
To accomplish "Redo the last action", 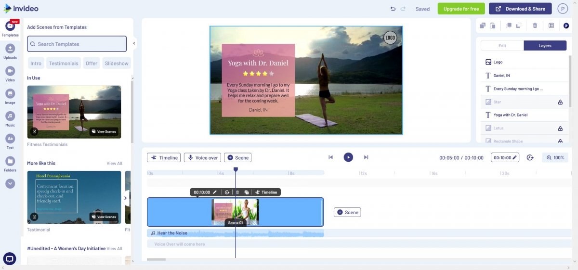I will tap(403, 9).
